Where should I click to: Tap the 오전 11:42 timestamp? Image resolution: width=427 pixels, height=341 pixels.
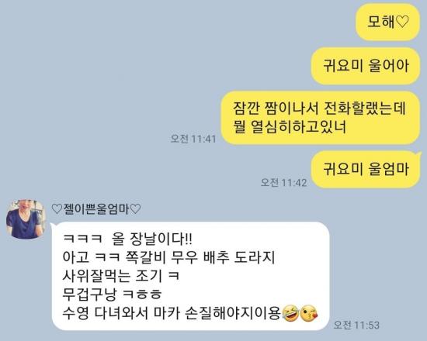tap(283, 182)
